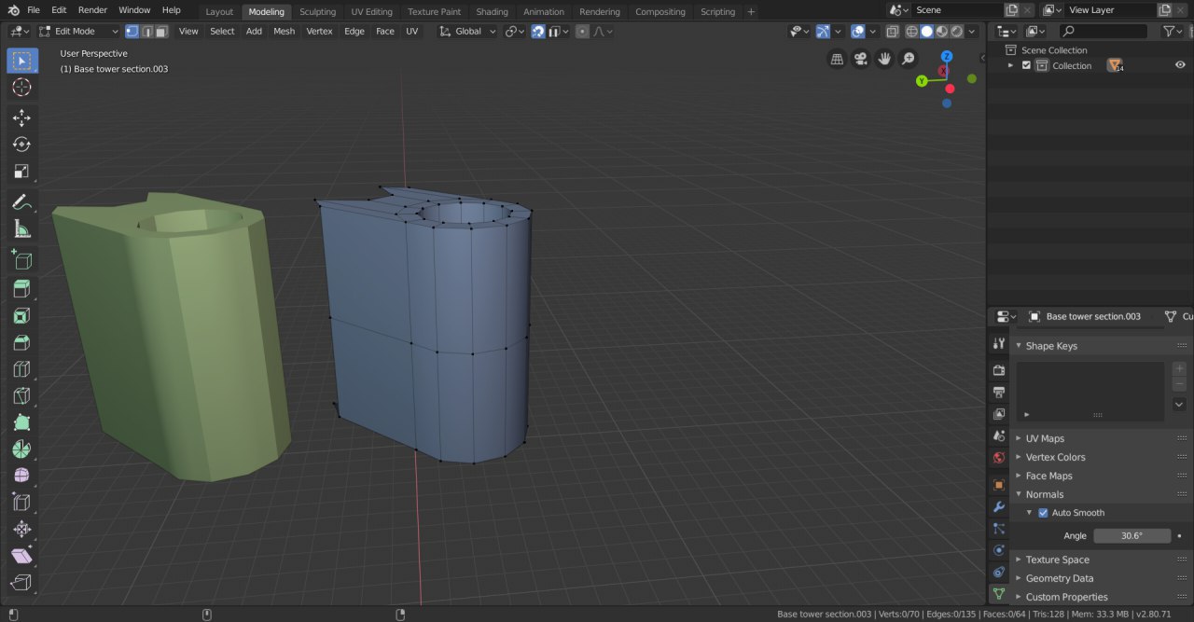
Task: Switch to UV Editing workspace tab
Action: pos(371,12)
